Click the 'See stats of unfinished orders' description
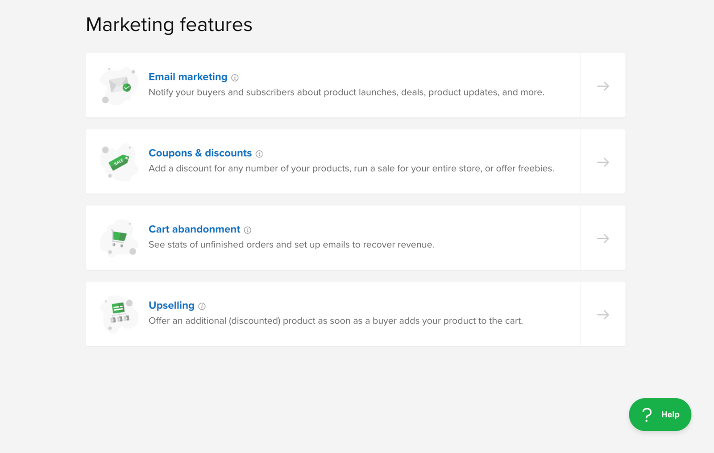 (291, 245)
